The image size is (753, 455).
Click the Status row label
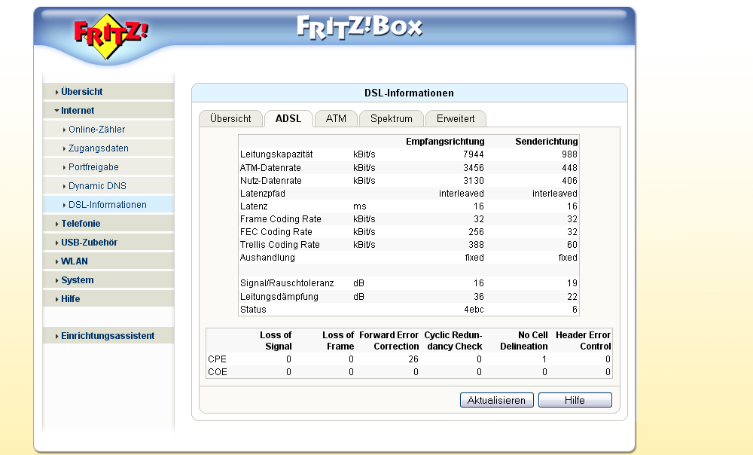tap(253, 310)
